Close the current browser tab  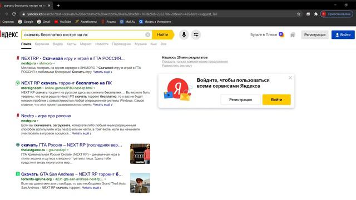[49, 6]
